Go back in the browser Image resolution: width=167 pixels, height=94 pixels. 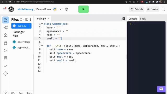pos(2,2)
